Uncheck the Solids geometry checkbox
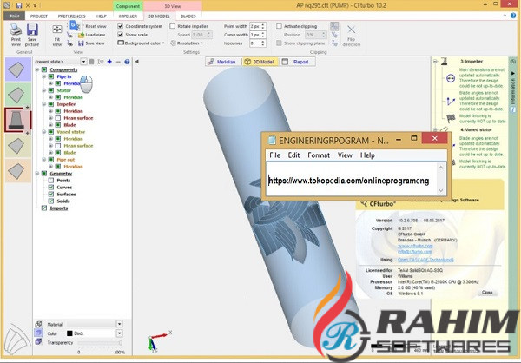 click(51, 201)
